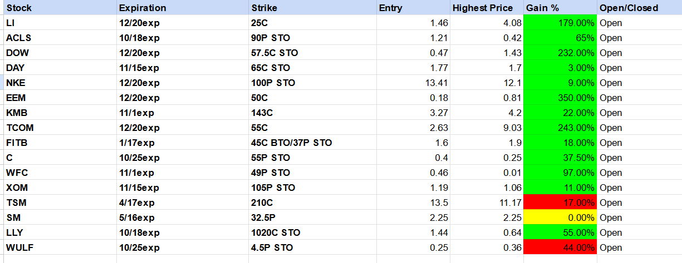Click entry value 13.5
The image size is (682, 263).
[x=413, y=203]
